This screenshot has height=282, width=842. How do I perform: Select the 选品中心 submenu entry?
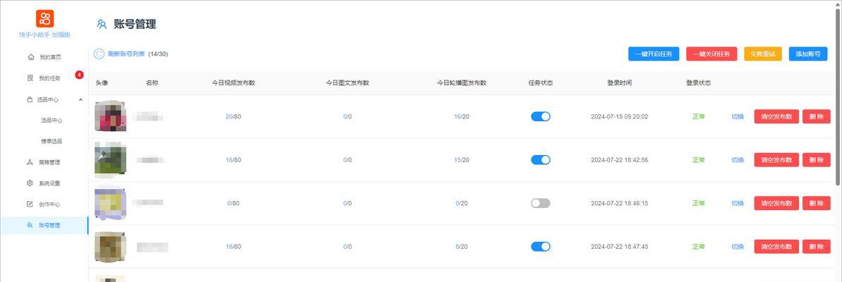pos(52,120)
